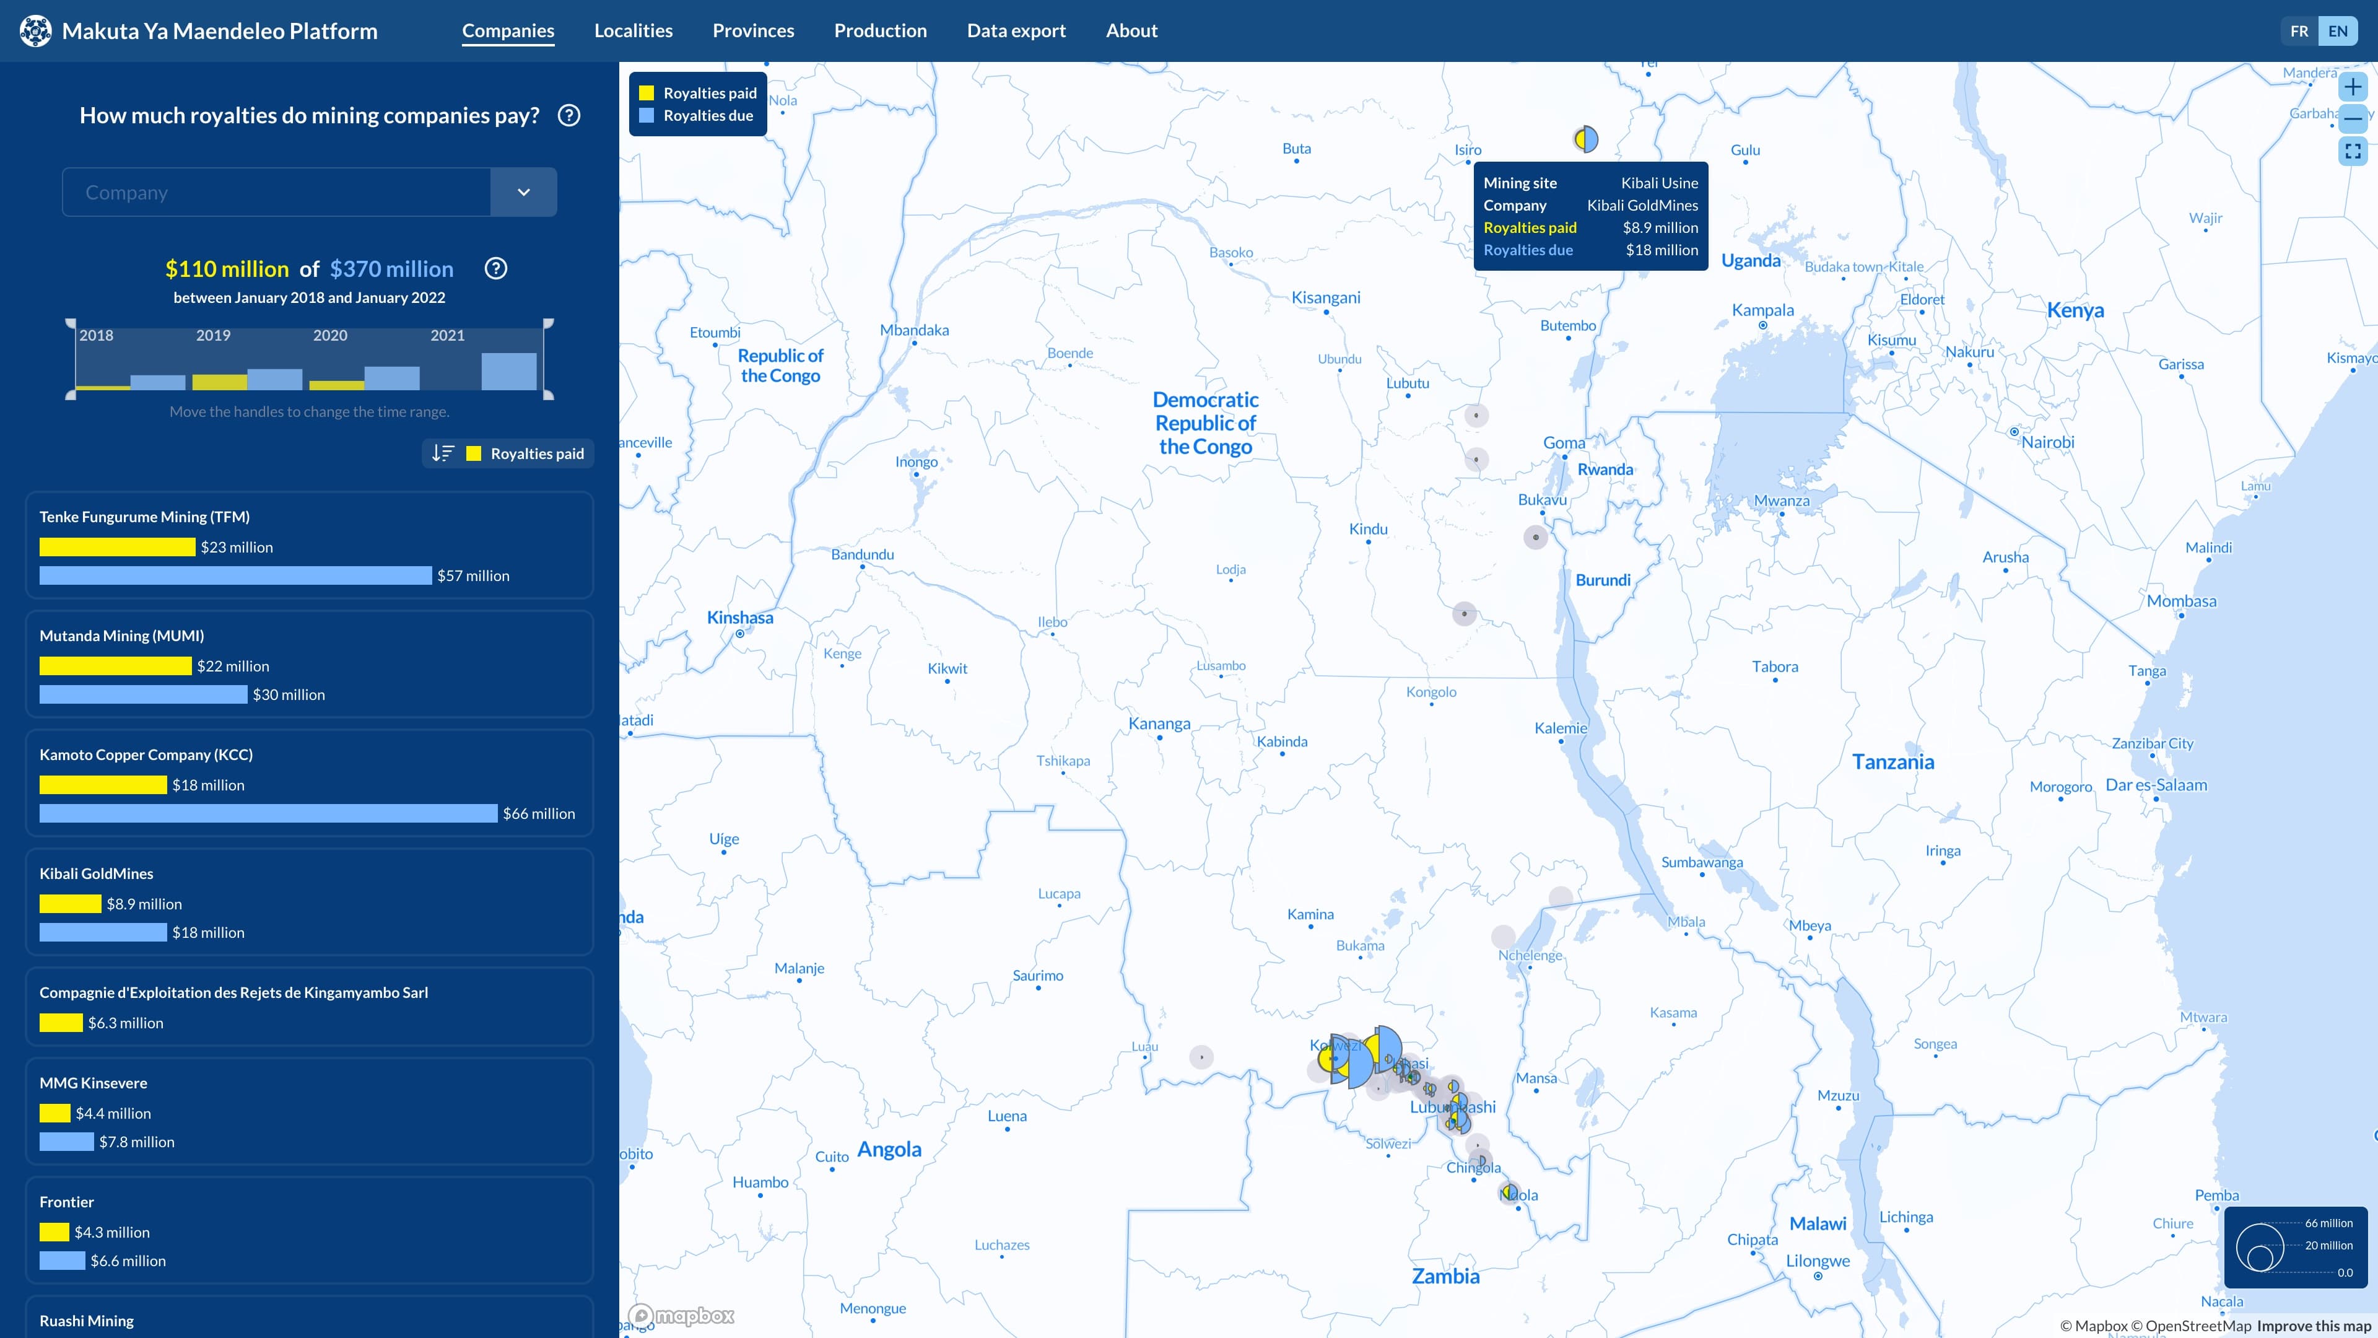Click the sort order icon
The image size is (2378, 1338).
tap(443, 453)
